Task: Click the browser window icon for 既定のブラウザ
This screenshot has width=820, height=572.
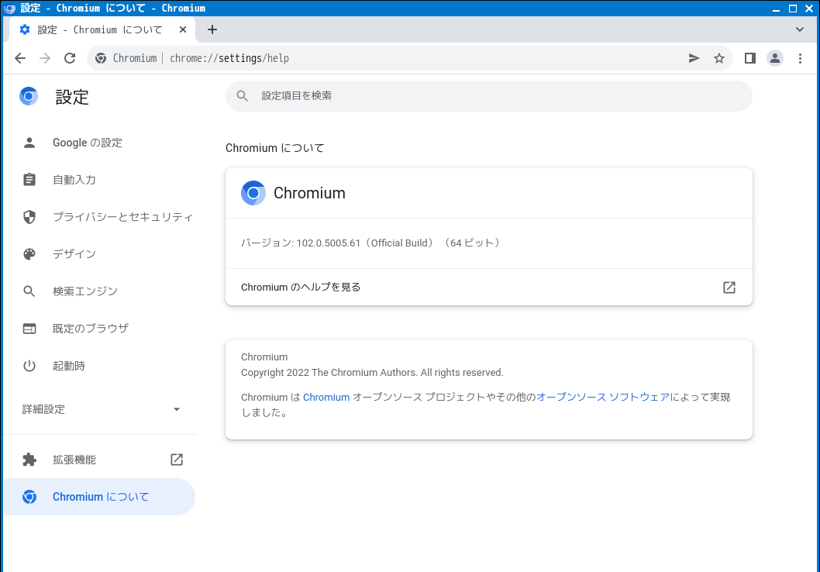Action: (x=29, y=329)
